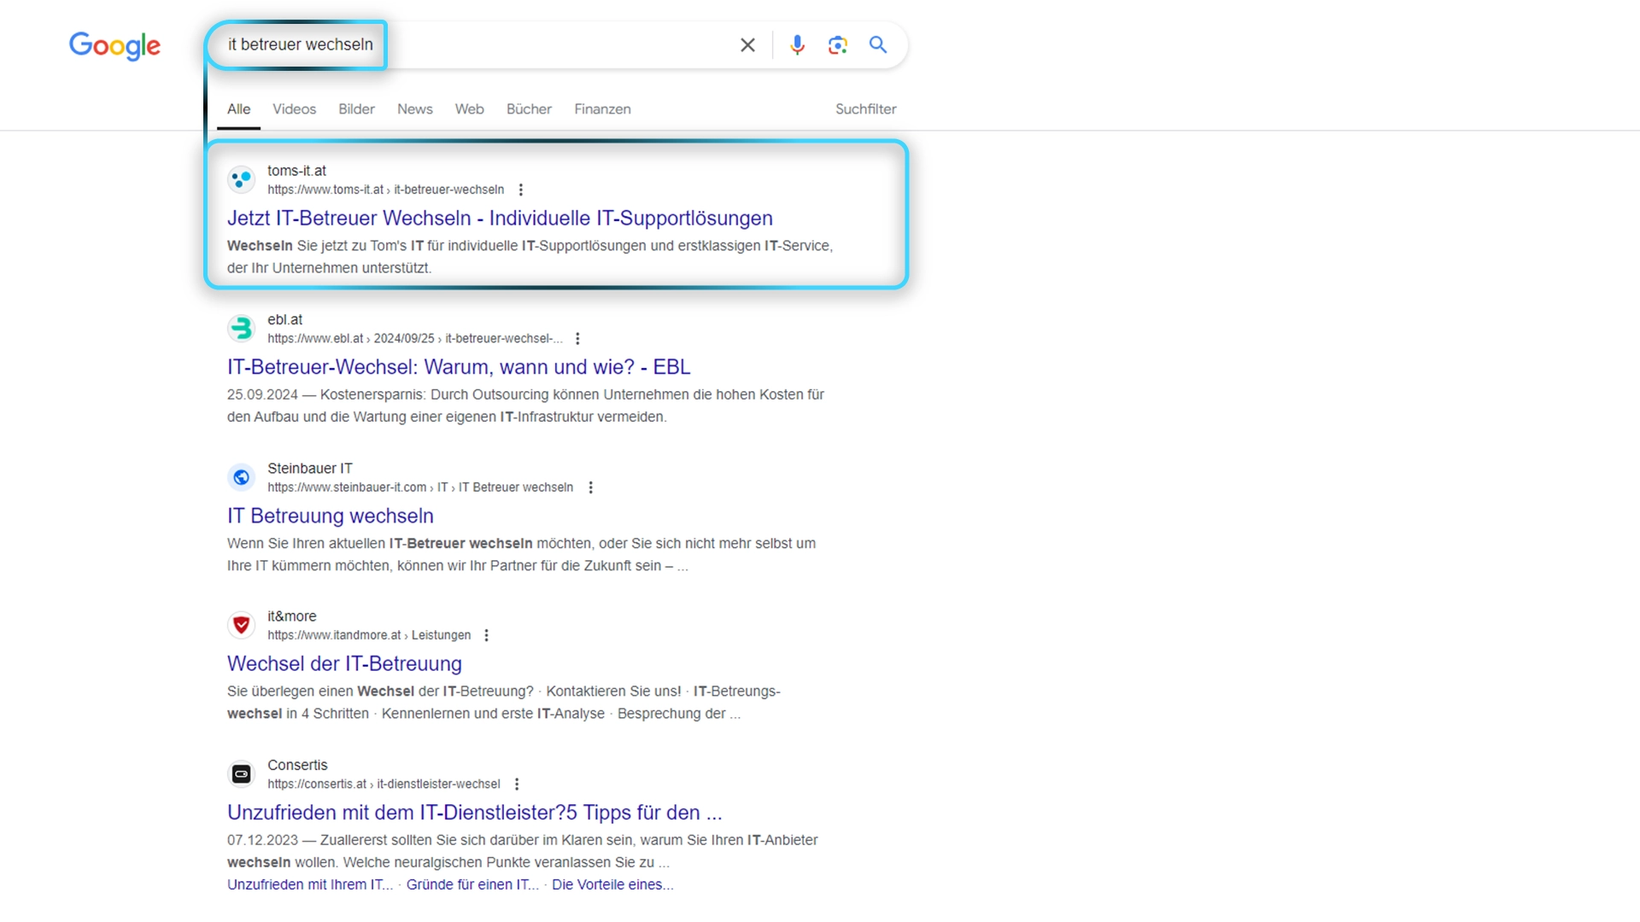This screenshot has height=922, width=1640.
Task: Follow the 'Gründe für einen IT...' sitelink
Action: point(472,884)
